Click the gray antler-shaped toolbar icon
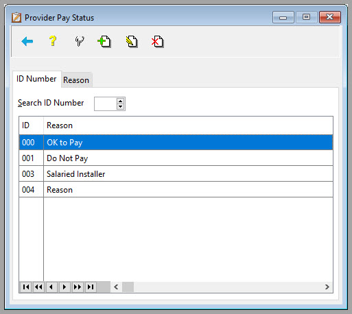352x314 pixels. click(80, 41)
